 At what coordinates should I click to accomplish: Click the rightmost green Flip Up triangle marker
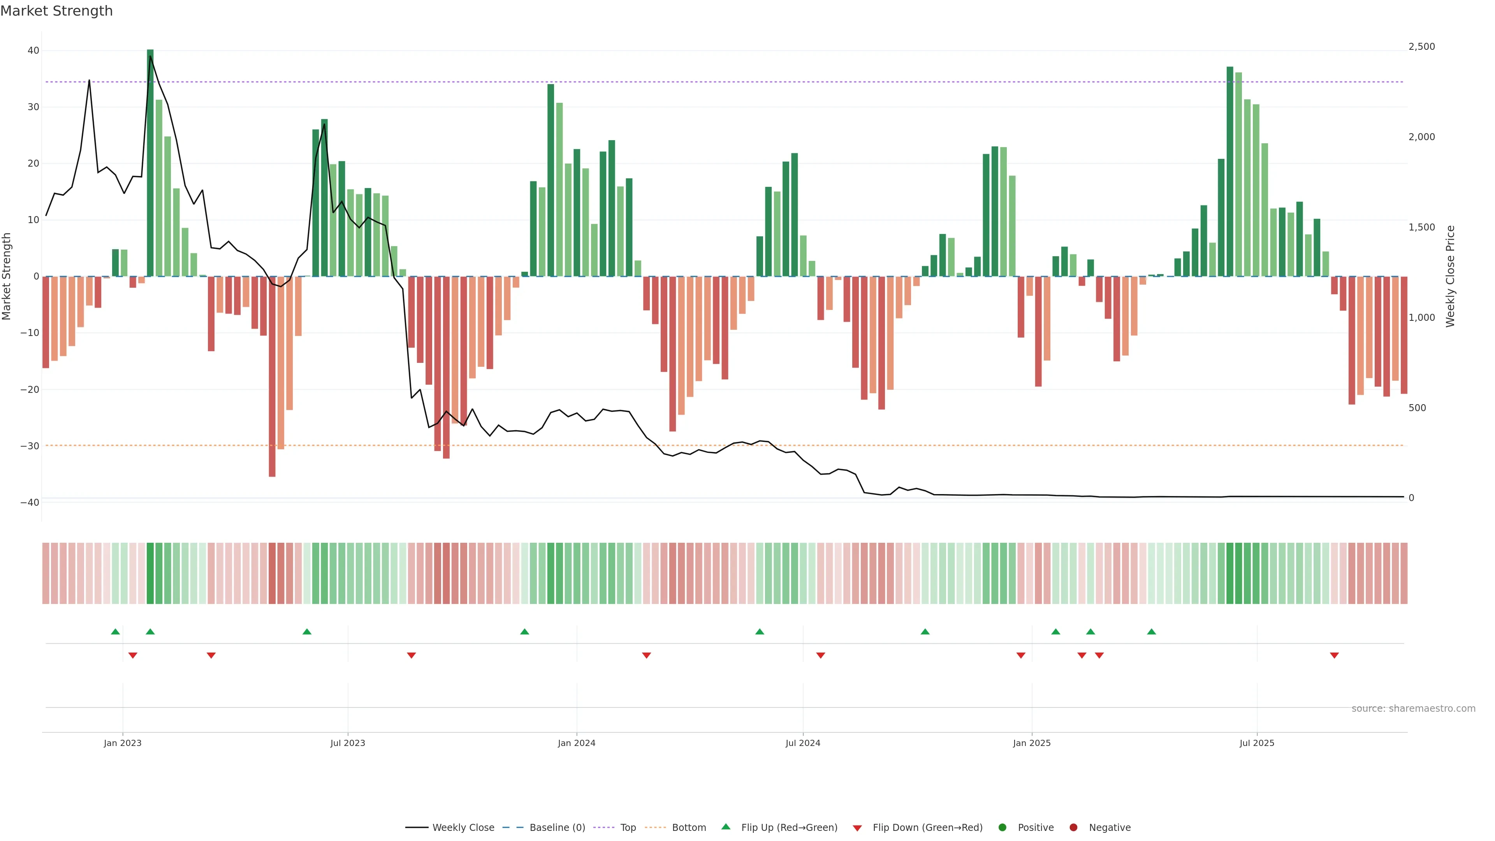tap(1152, 632)
